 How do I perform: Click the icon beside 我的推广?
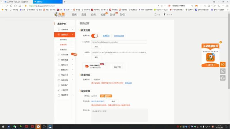pyautogui.click(x=59, y=85)
